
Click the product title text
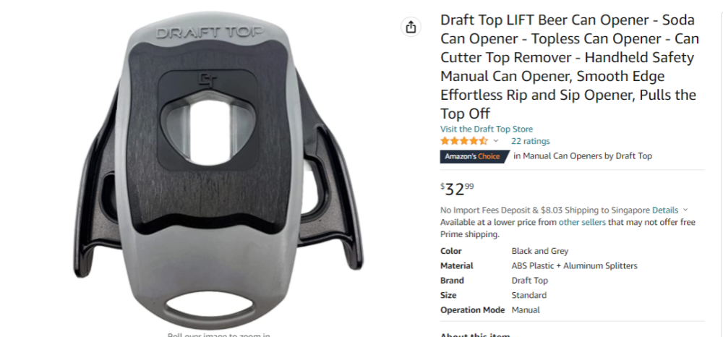569,67
